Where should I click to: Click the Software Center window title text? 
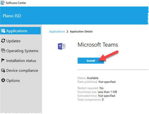[x=16, y=3]
